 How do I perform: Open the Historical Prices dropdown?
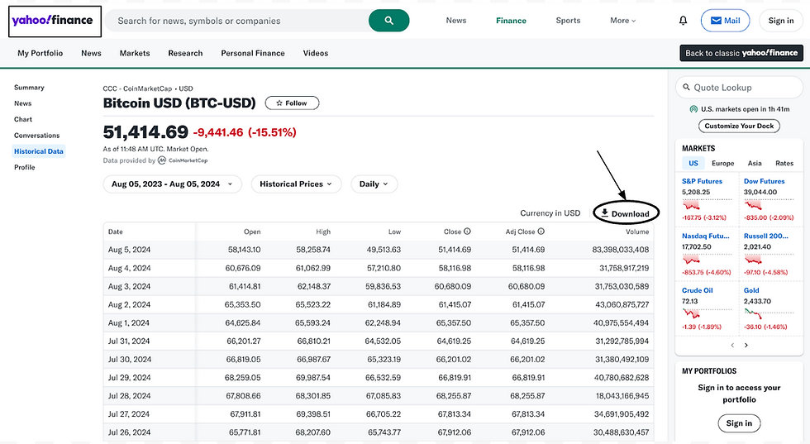296,184
